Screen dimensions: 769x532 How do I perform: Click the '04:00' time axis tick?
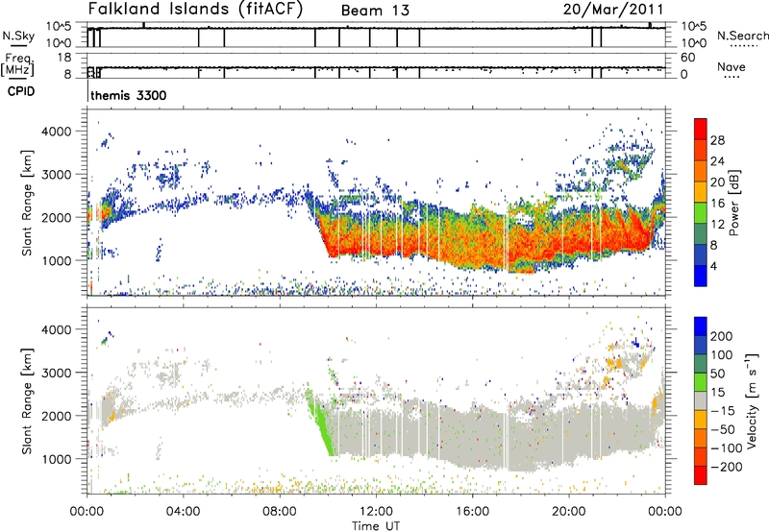(x=183, y=512)
